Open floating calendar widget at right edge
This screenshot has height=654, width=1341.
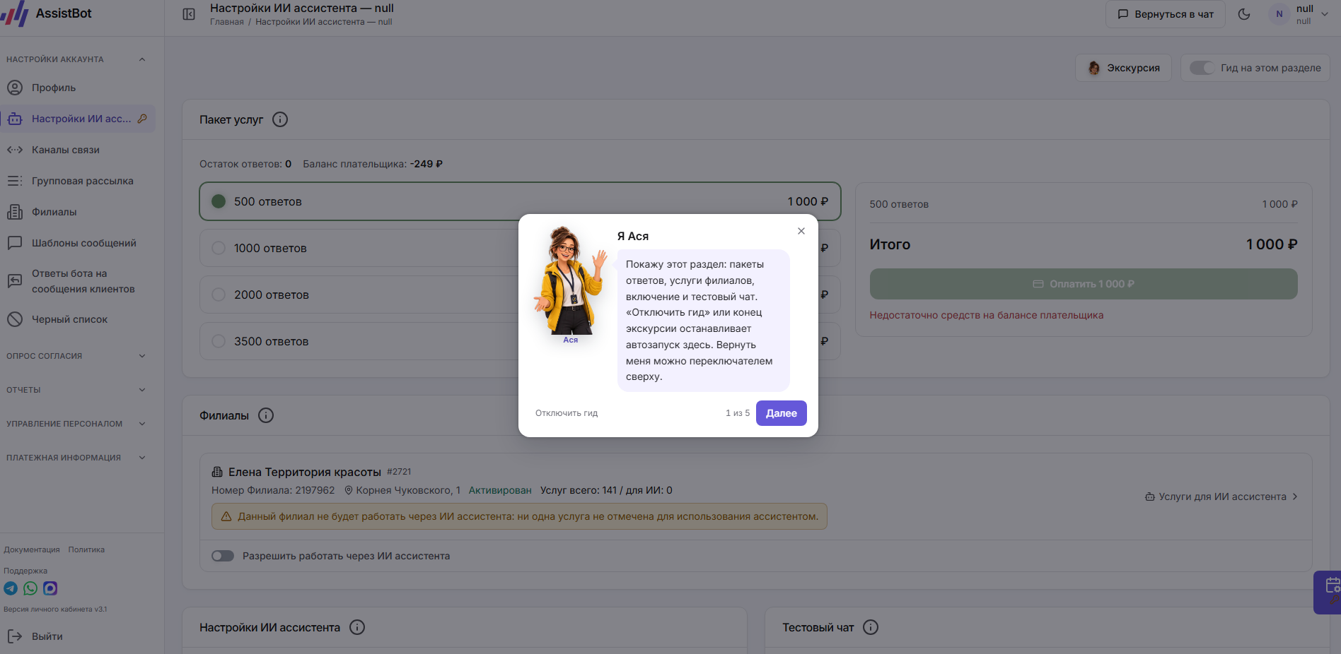(x=1328, y=592)
